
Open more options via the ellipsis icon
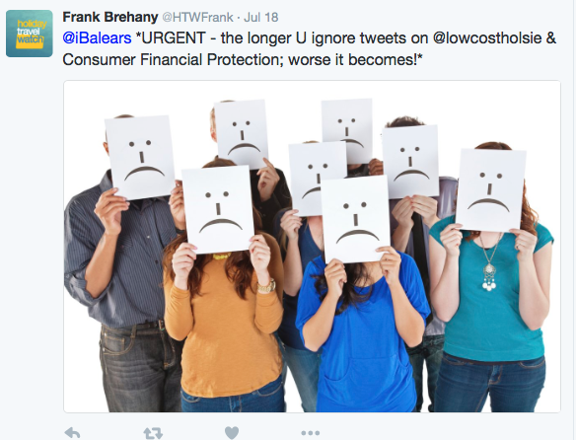[x=311, y=433]
